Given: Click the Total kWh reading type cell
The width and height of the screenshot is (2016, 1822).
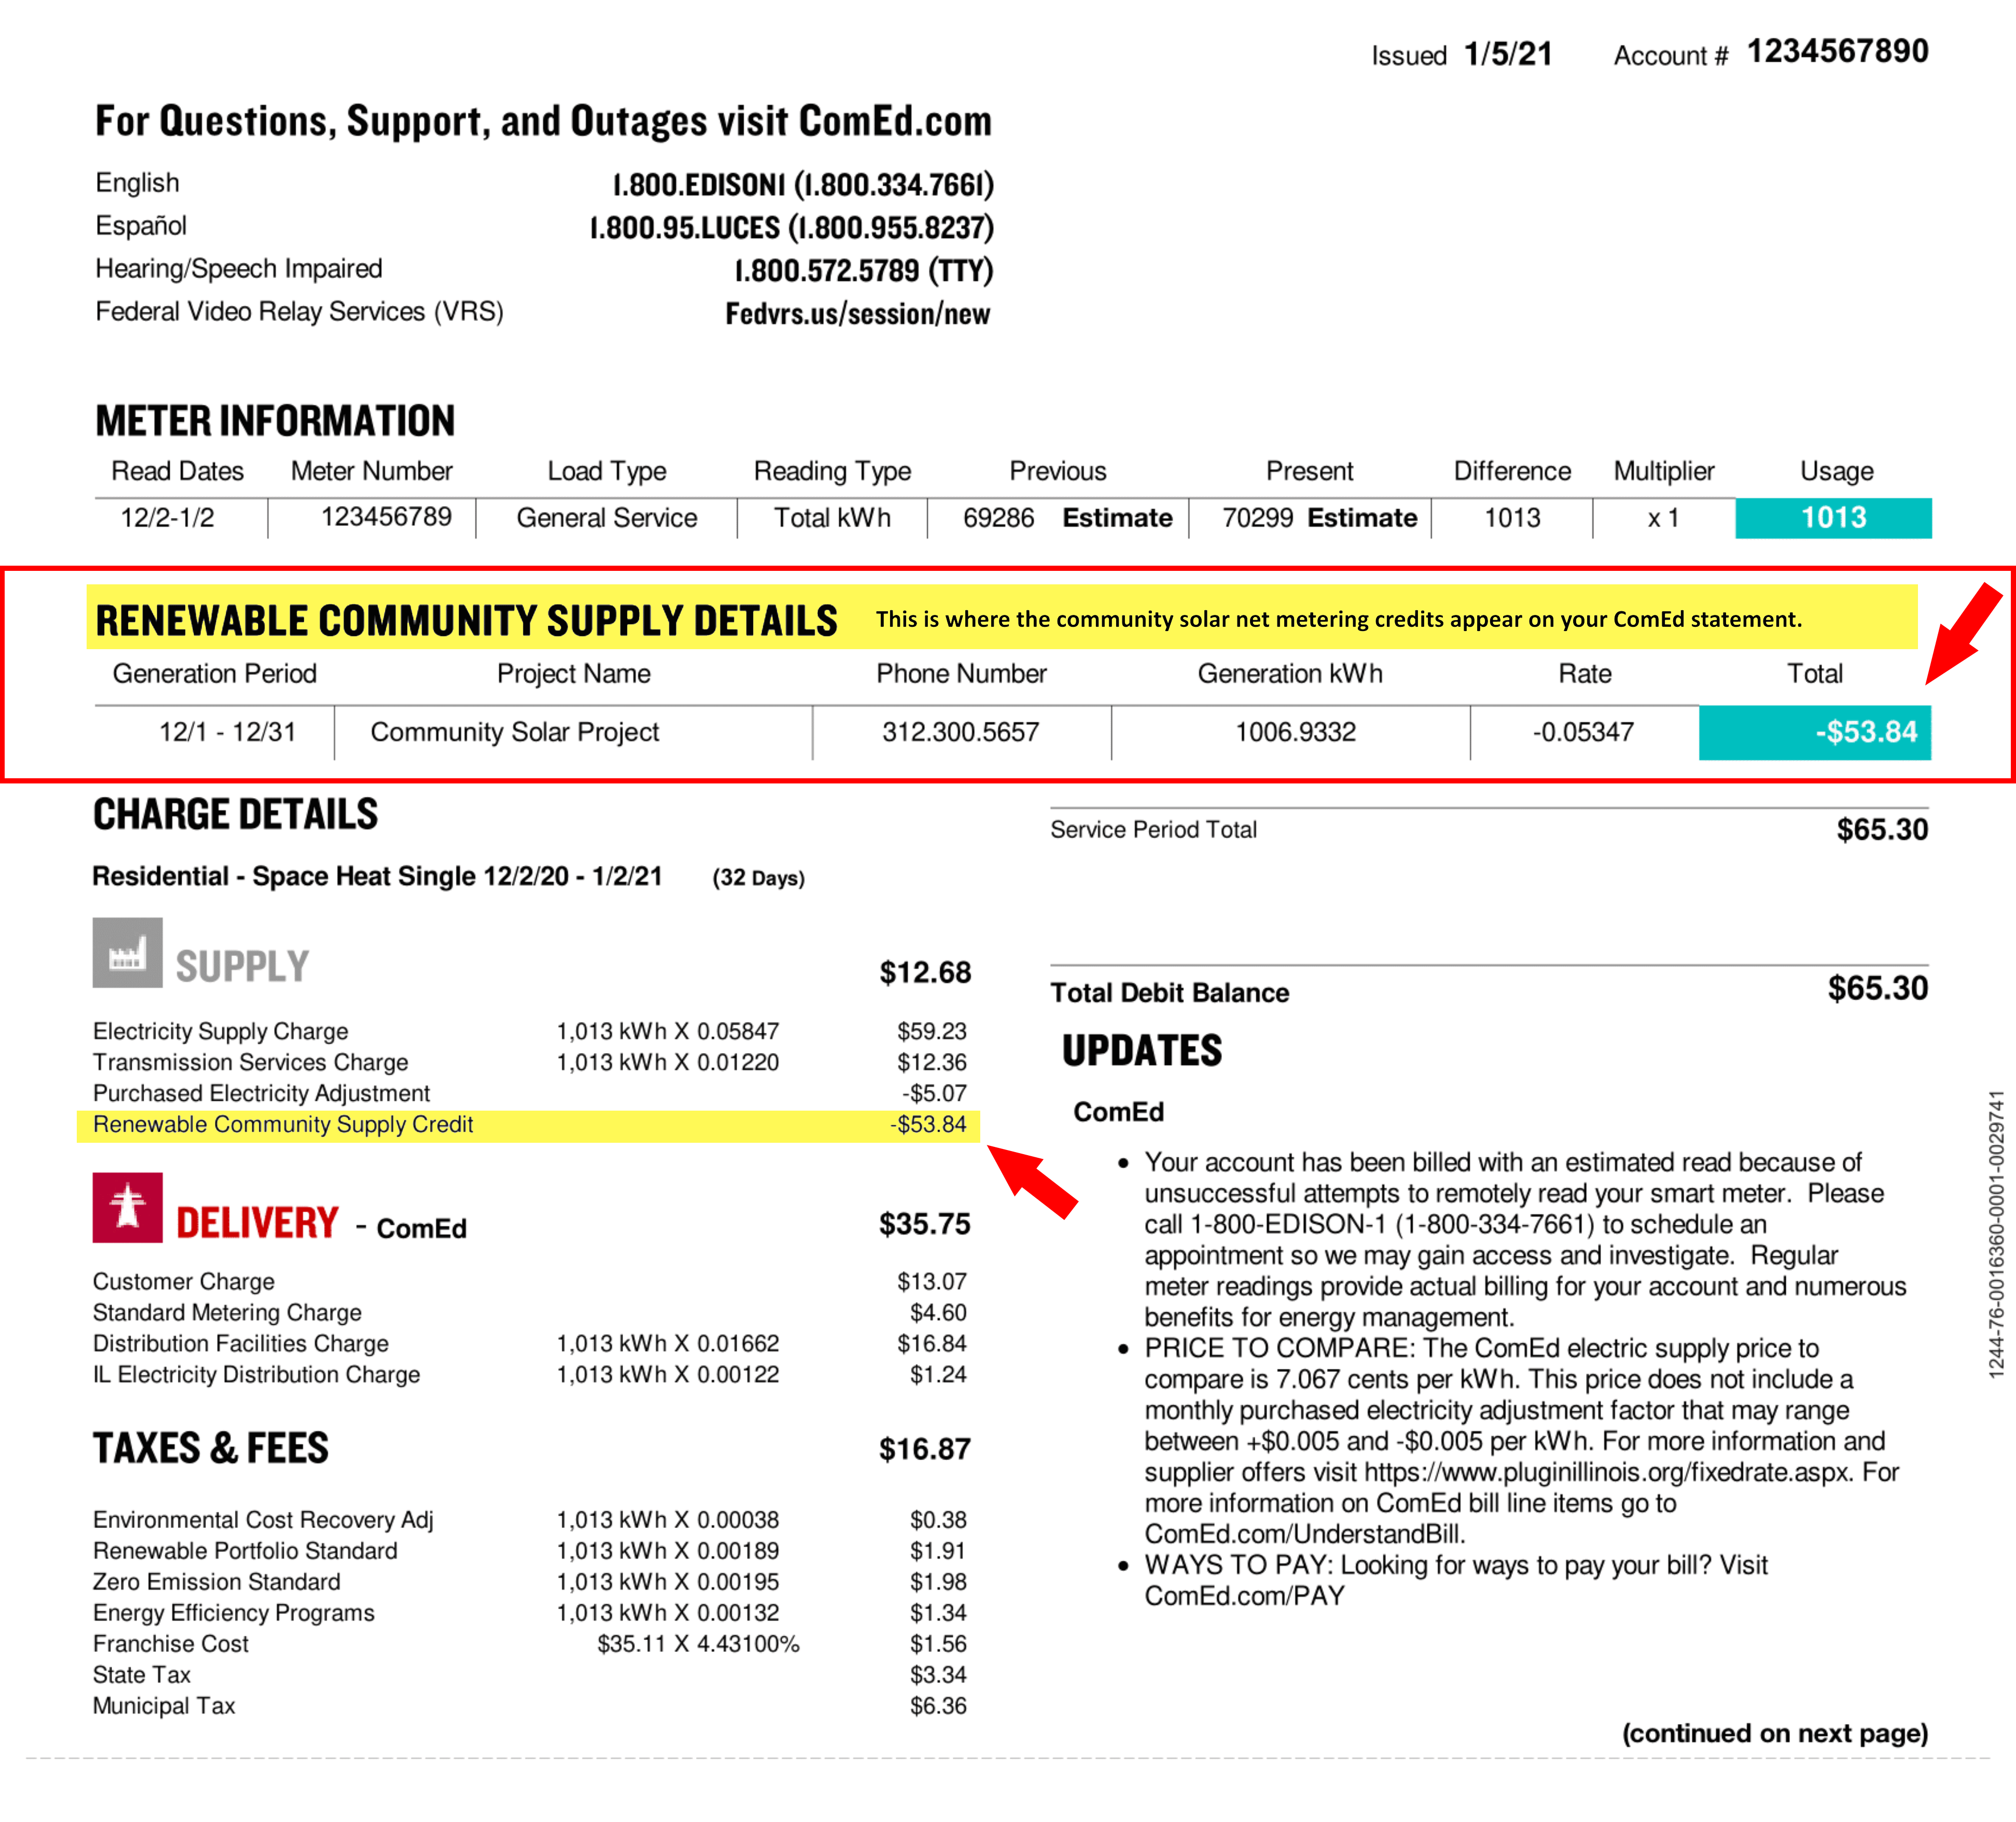Looking at the screenshot, I should pyautogui.click(x=832, y=517).
